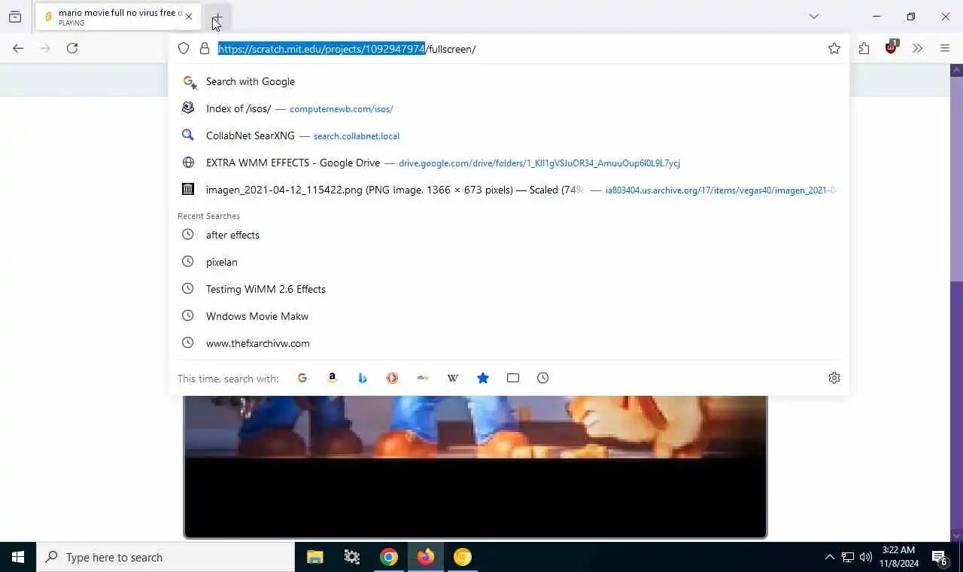This screenshot has width=963, height=572.
Task: Select Search with Google suggestion
Action: [x=509, y=81]
